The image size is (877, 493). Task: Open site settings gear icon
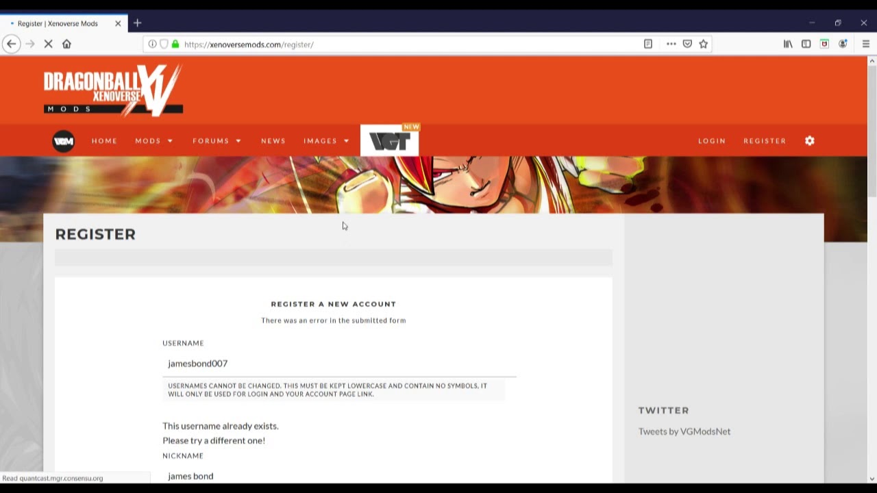(x=810, y=140)
